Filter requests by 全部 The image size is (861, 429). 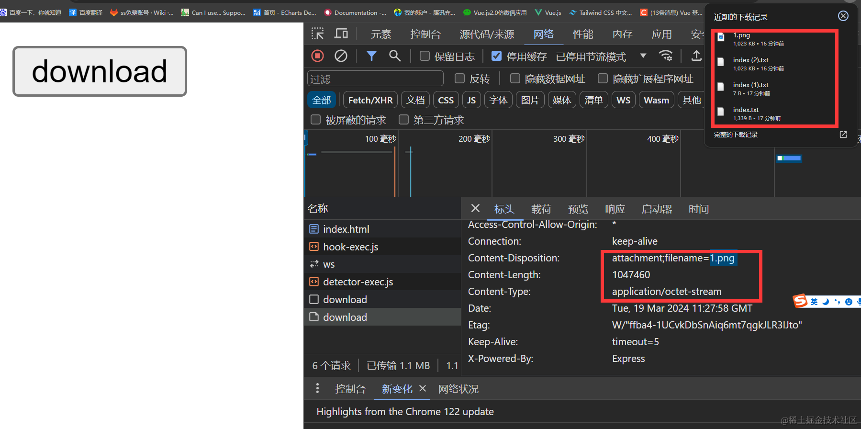322,100
